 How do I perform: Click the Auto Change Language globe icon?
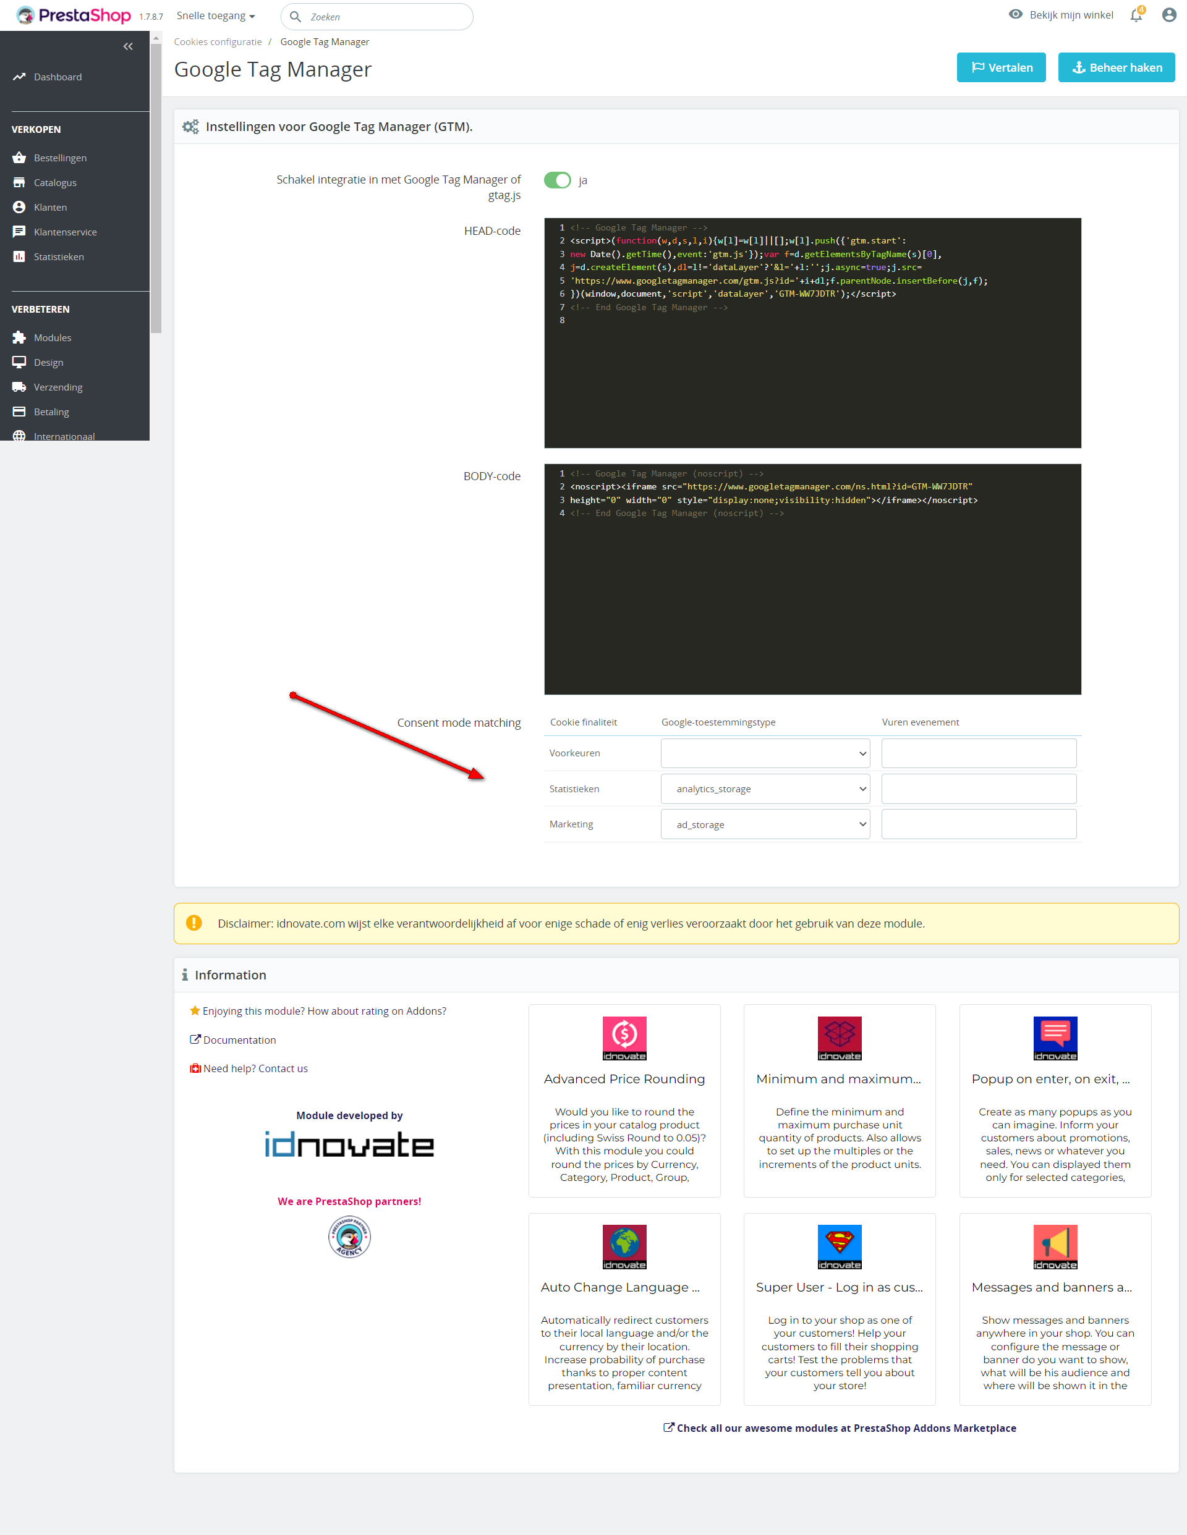pos(624,1246)
